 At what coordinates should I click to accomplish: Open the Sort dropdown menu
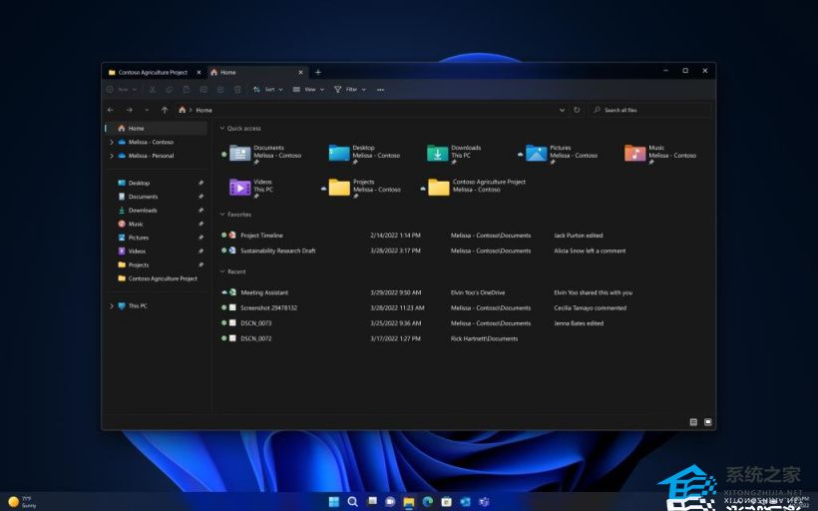point(267,89)
